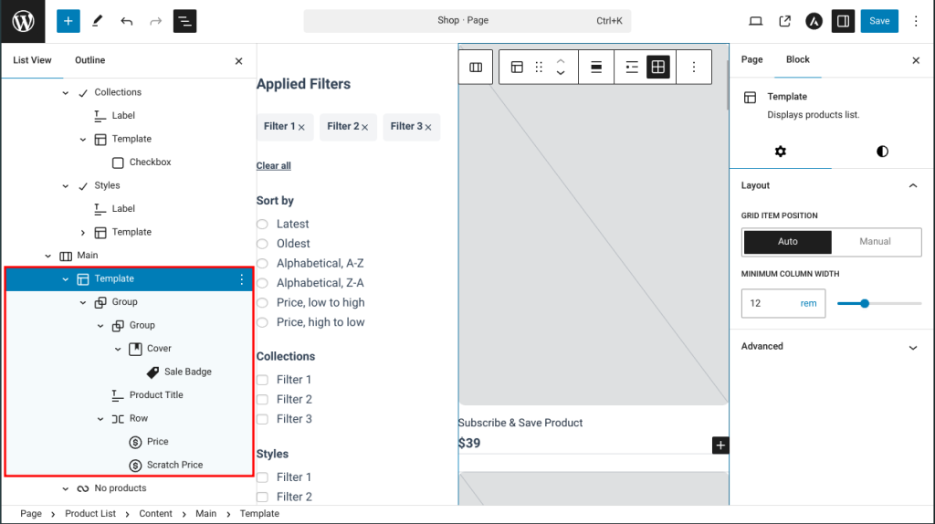Click the WordPress logo icon
Image resolution: width=935 pixels, height=524 pixels.
point(23,21)
